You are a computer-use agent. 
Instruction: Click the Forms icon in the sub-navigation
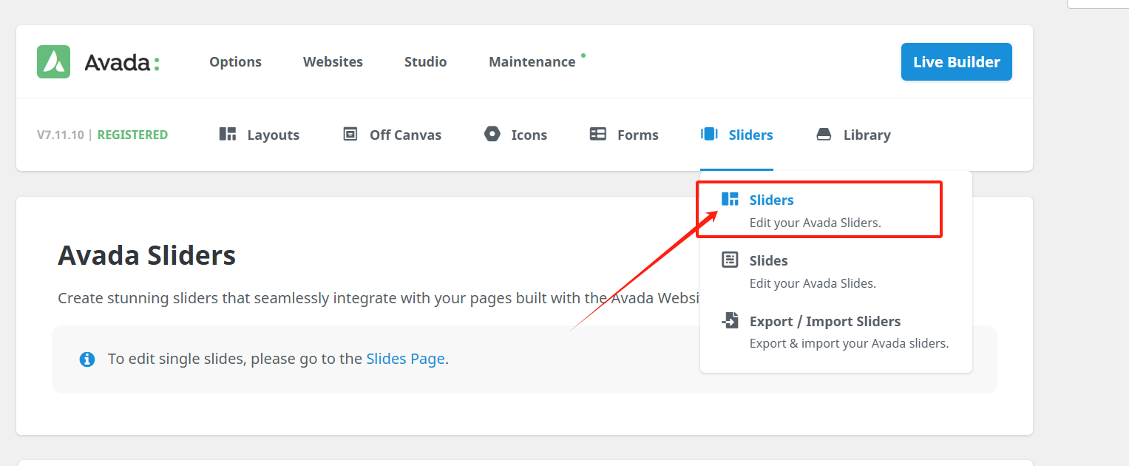pyautogui.click(x=597, y=135)
